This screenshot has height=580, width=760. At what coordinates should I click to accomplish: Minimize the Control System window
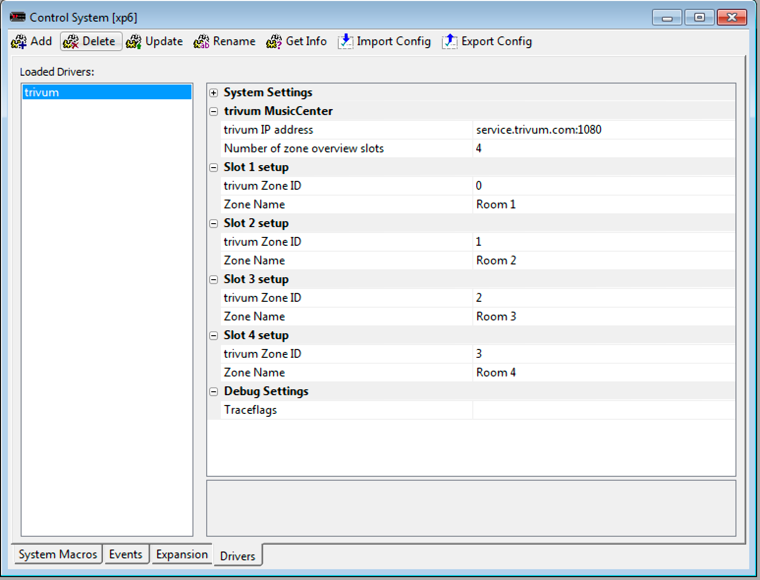[667, 18]
